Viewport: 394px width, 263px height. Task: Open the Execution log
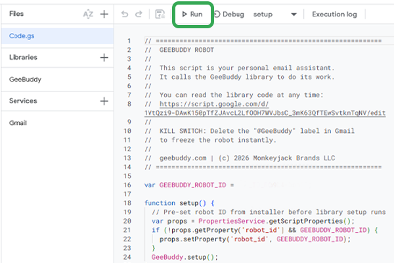[334, 14]
